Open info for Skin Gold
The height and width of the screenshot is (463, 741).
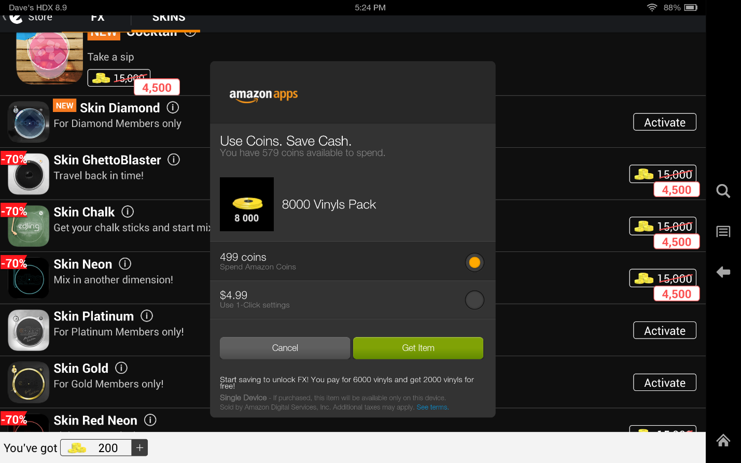point(121,368)
